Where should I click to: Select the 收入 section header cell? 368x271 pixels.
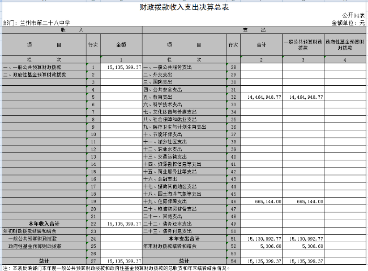tap(72, 30)
